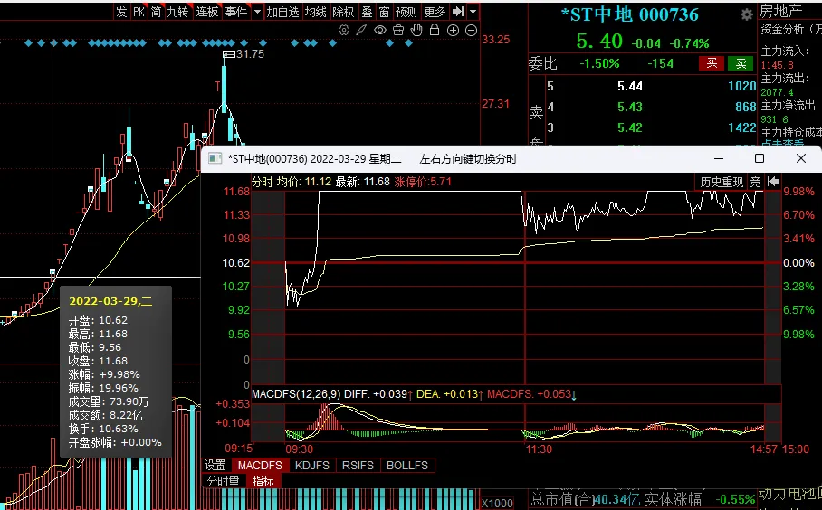Image resolution: width=822 pixels, height=510 pixels.
Task: Open 设置 indicator settings
Action: pos(215,465)
